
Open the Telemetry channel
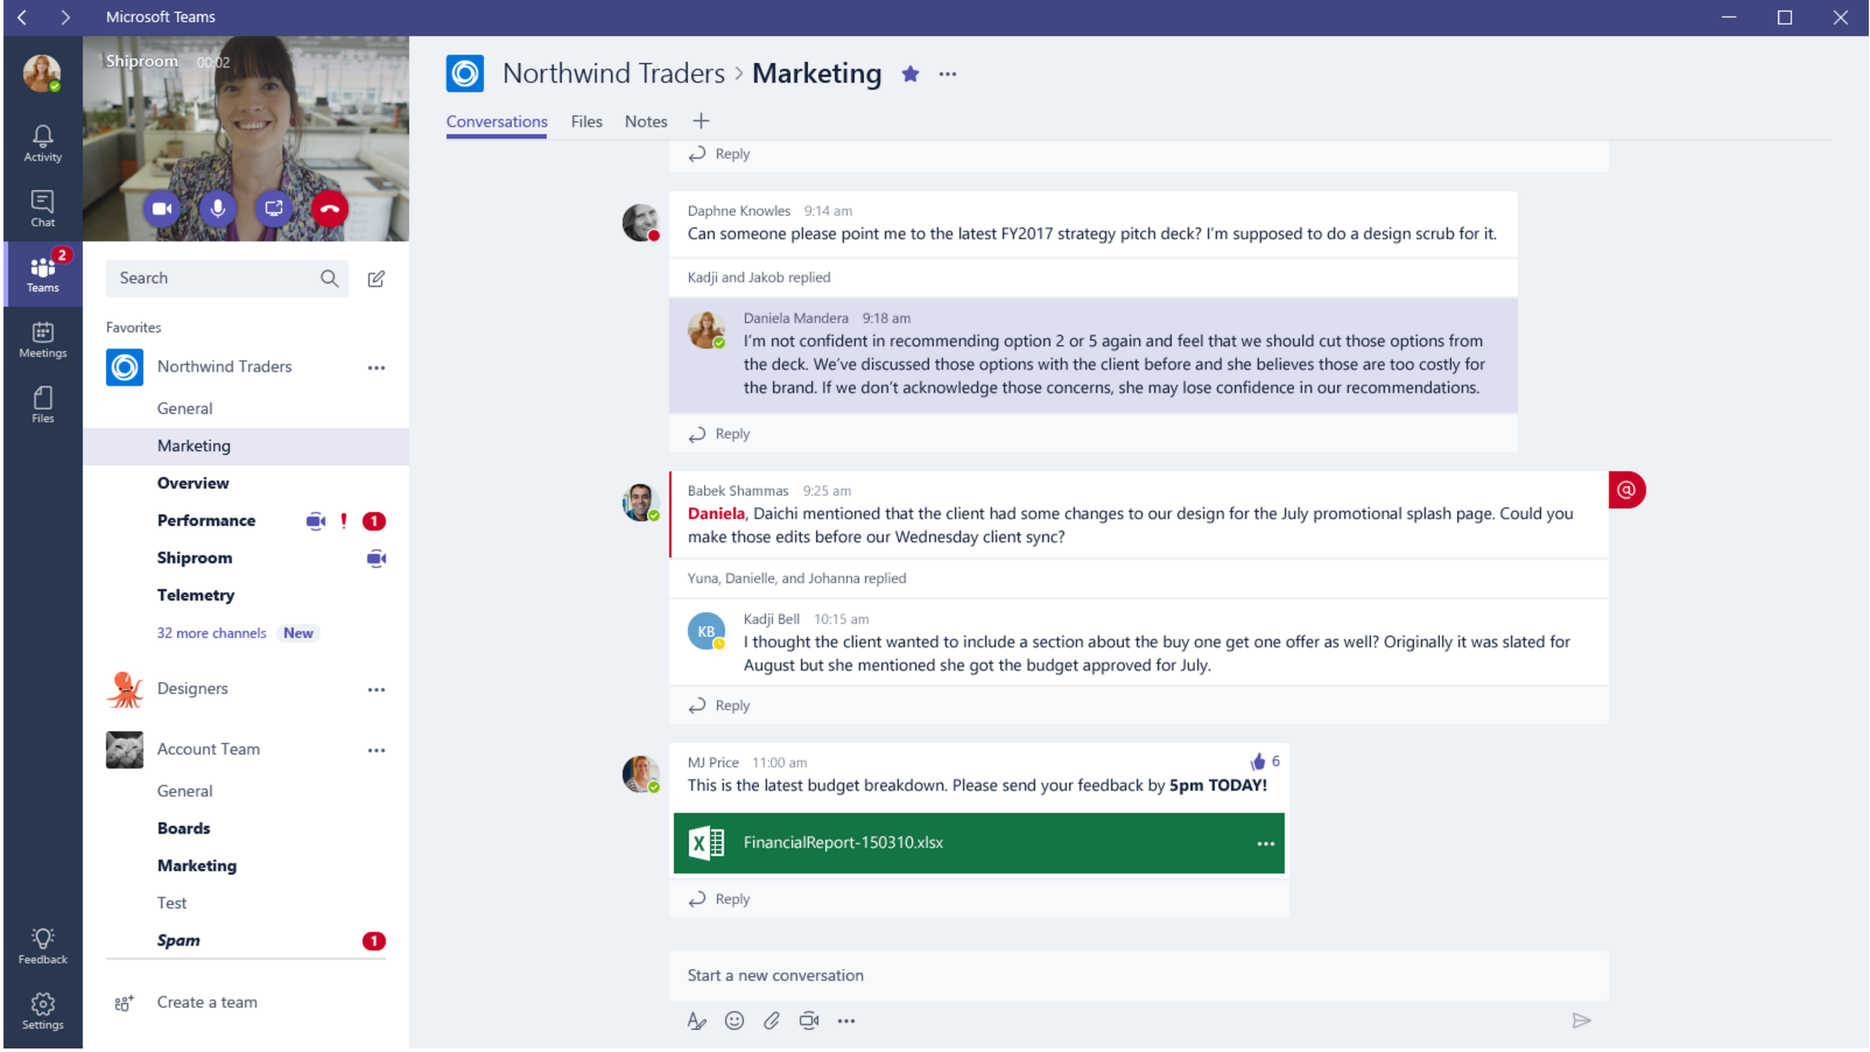(x=196, y=595)
